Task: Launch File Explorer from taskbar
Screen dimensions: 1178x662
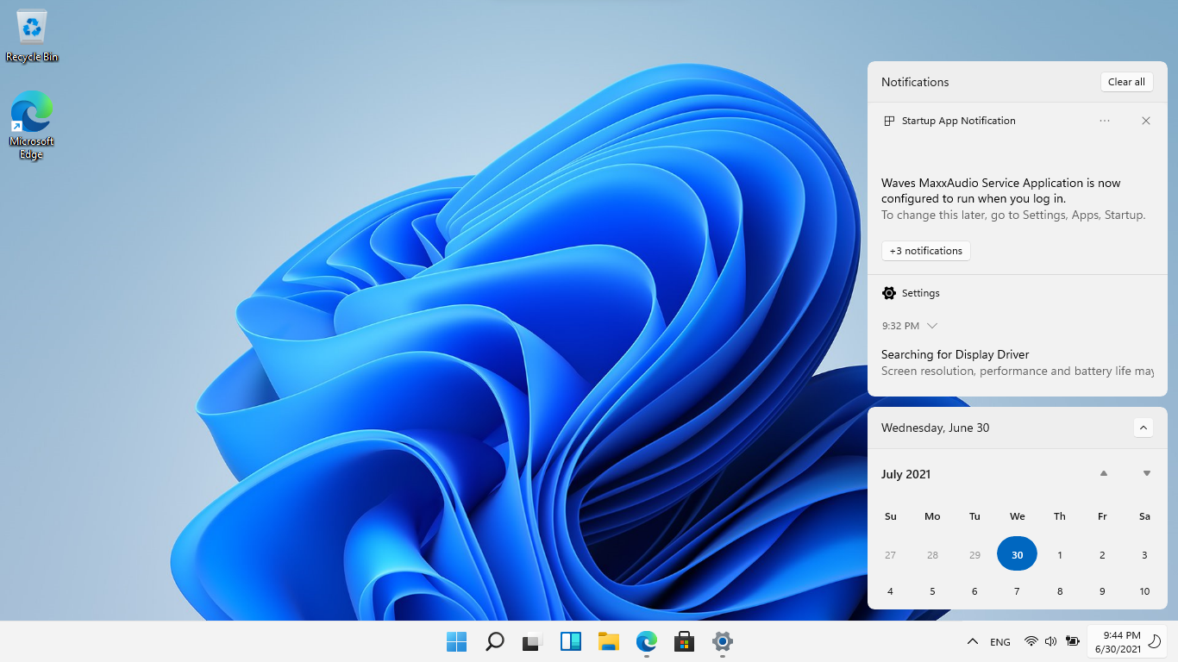Action: point(609,641)
